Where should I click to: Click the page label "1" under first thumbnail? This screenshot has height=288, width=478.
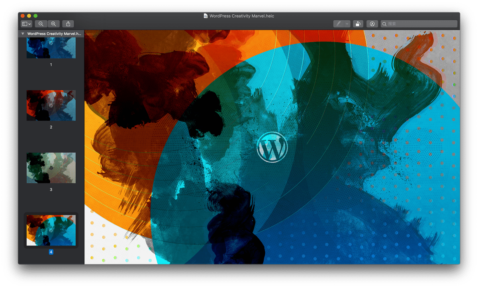pyautogui.click(x=51, y=64)
